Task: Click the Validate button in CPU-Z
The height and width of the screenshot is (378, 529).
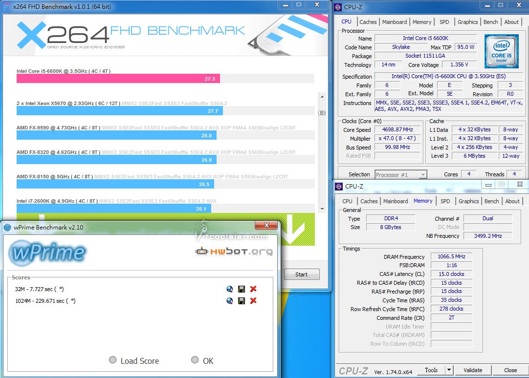Action: pyautogui.click(x=473, y=370)
